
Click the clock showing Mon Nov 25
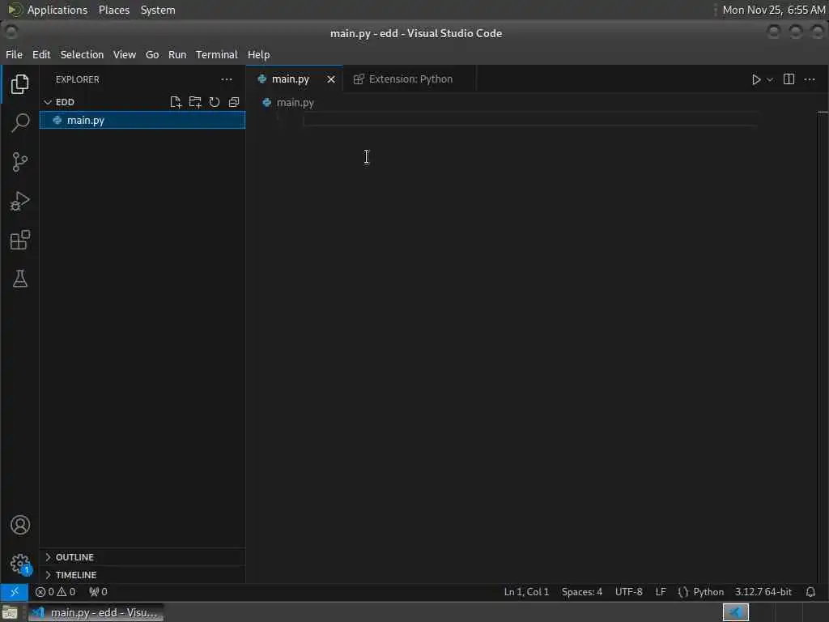point(773,10)
